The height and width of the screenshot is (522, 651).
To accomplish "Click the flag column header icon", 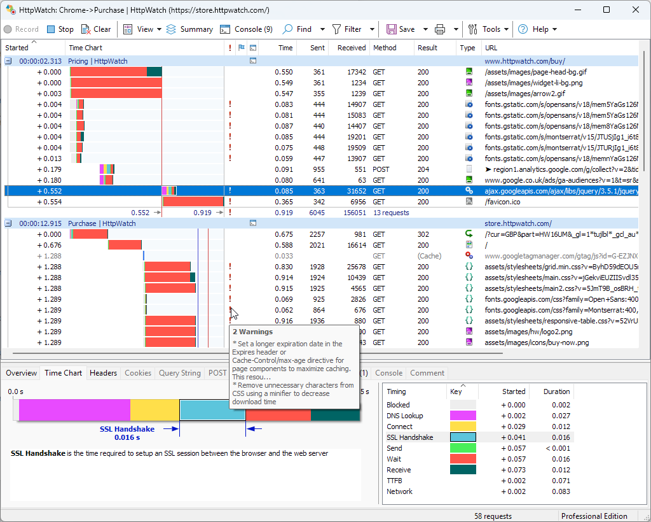I will [241, 48].
